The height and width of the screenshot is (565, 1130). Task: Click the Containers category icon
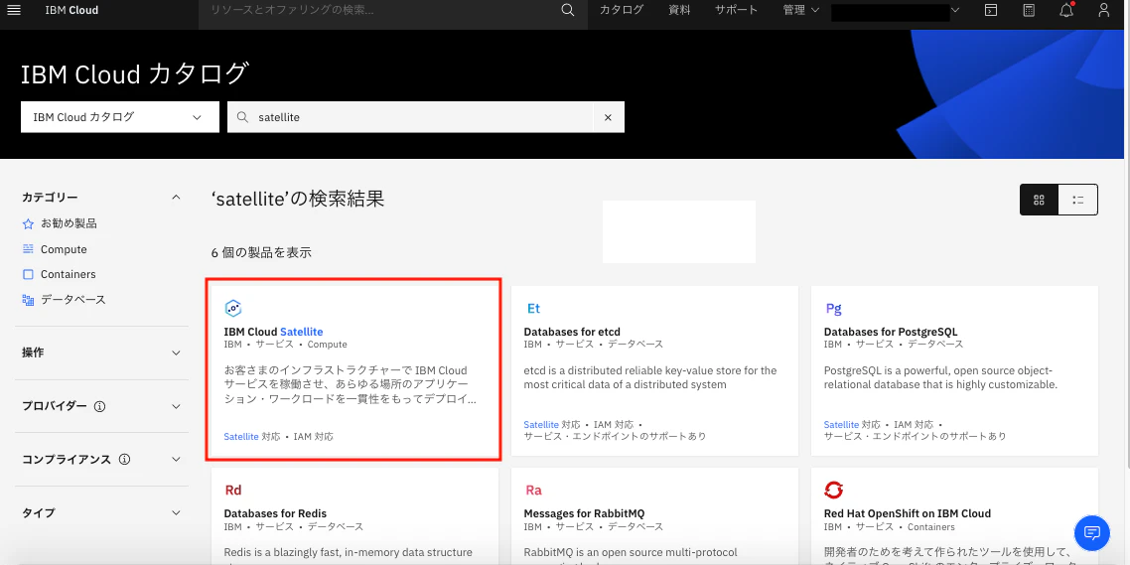[28, 275]
